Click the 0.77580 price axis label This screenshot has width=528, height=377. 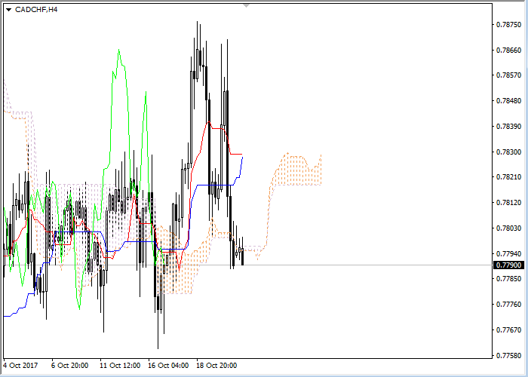(x=509, y=355)
